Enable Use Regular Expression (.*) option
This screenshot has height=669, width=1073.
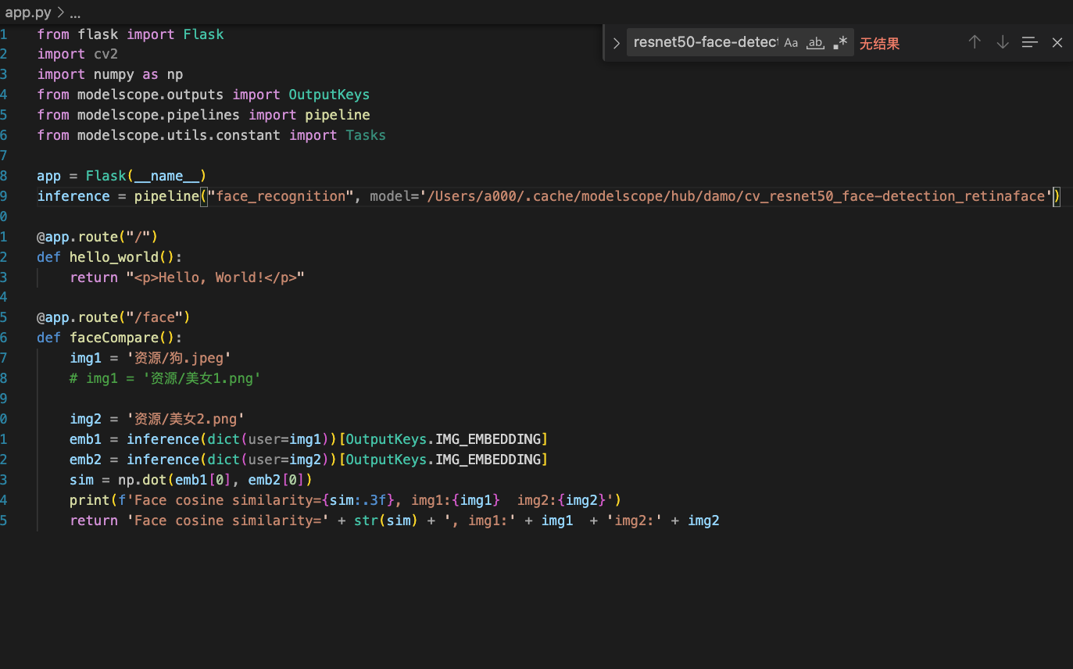coord(840,43)
